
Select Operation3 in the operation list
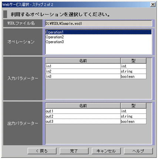coord(98,42)
